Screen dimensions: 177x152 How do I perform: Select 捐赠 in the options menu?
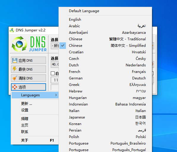(35, 119)
